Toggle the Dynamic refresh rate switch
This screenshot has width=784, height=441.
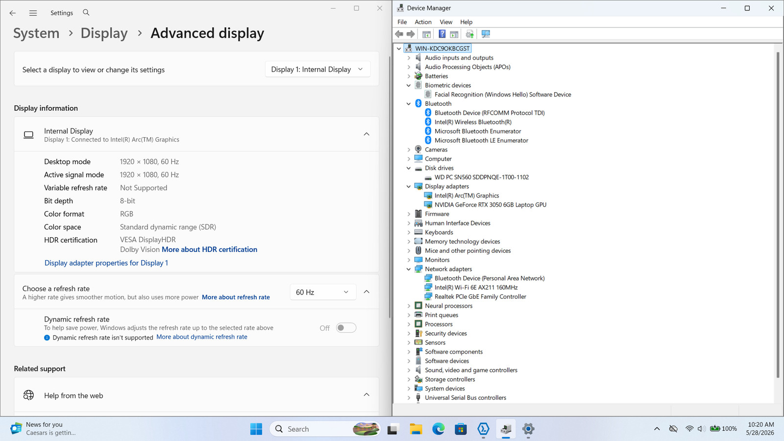(346, 328)
